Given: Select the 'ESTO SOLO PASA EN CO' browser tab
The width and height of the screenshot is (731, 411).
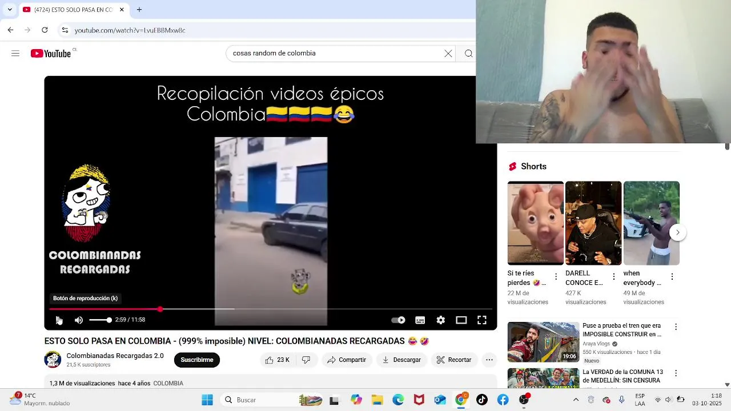Looking at the screenshot, I should [x=74, y=10].
